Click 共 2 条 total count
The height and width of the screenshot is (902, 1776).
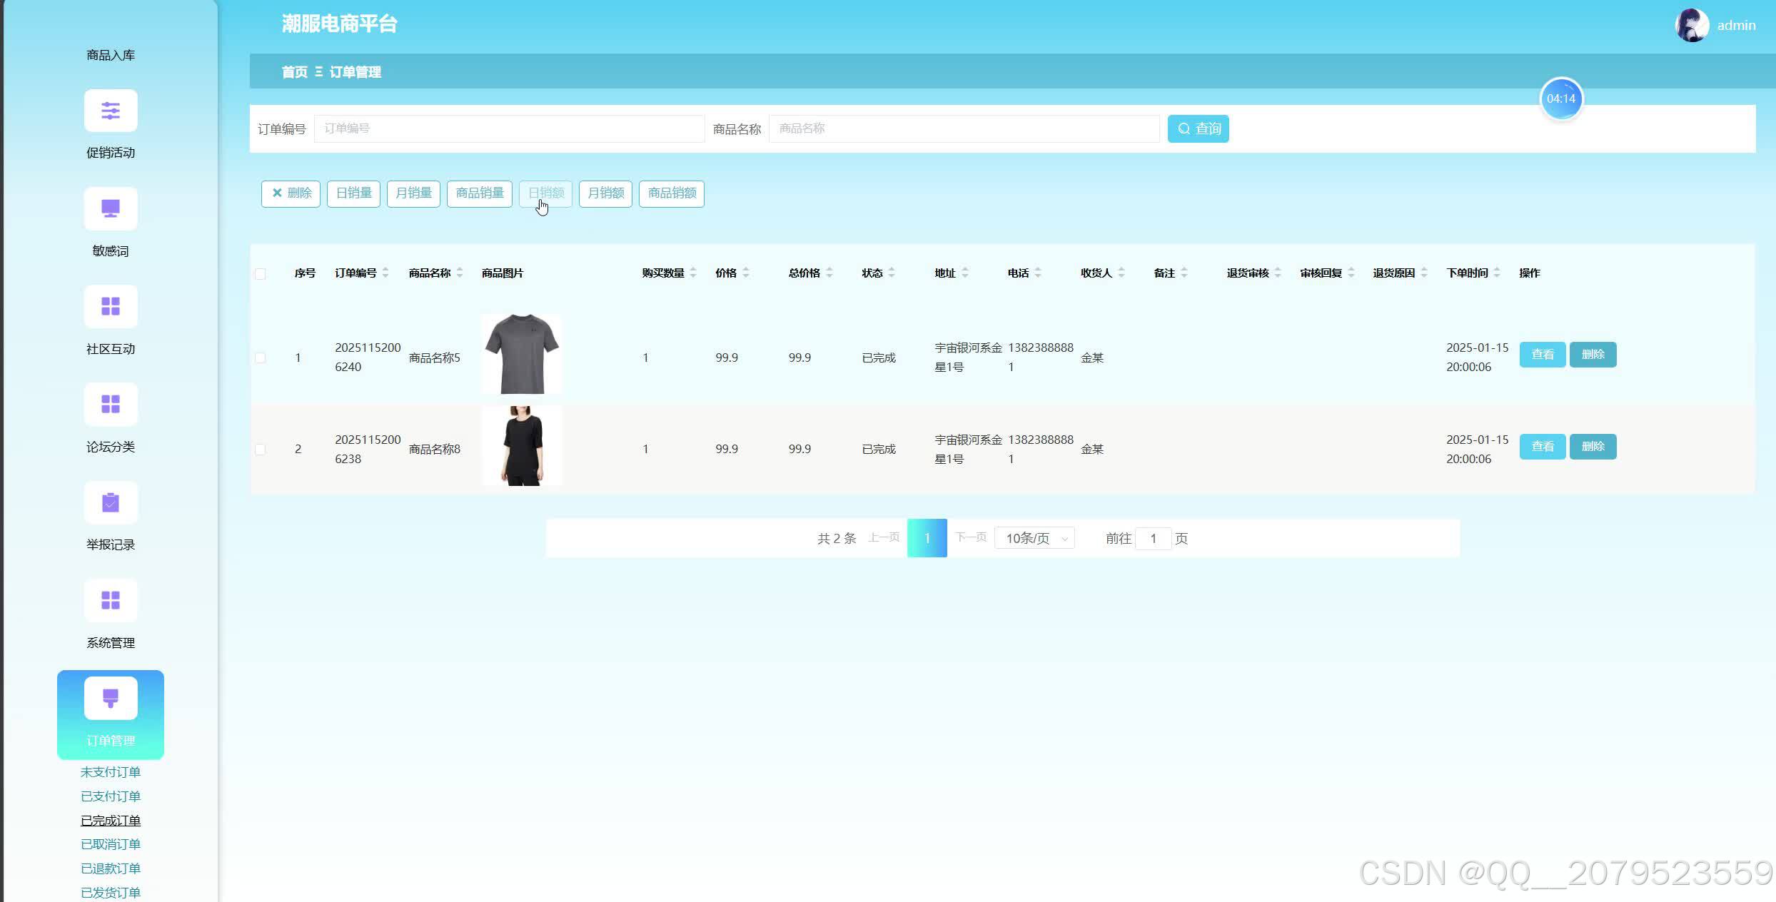pyautogui.click(x=837, y=539)
